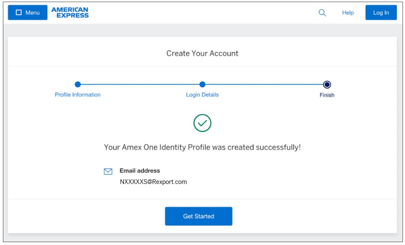The image size is (405, 245).
Task: Click the square icon inside Menu button
Action: coord(19,13)
